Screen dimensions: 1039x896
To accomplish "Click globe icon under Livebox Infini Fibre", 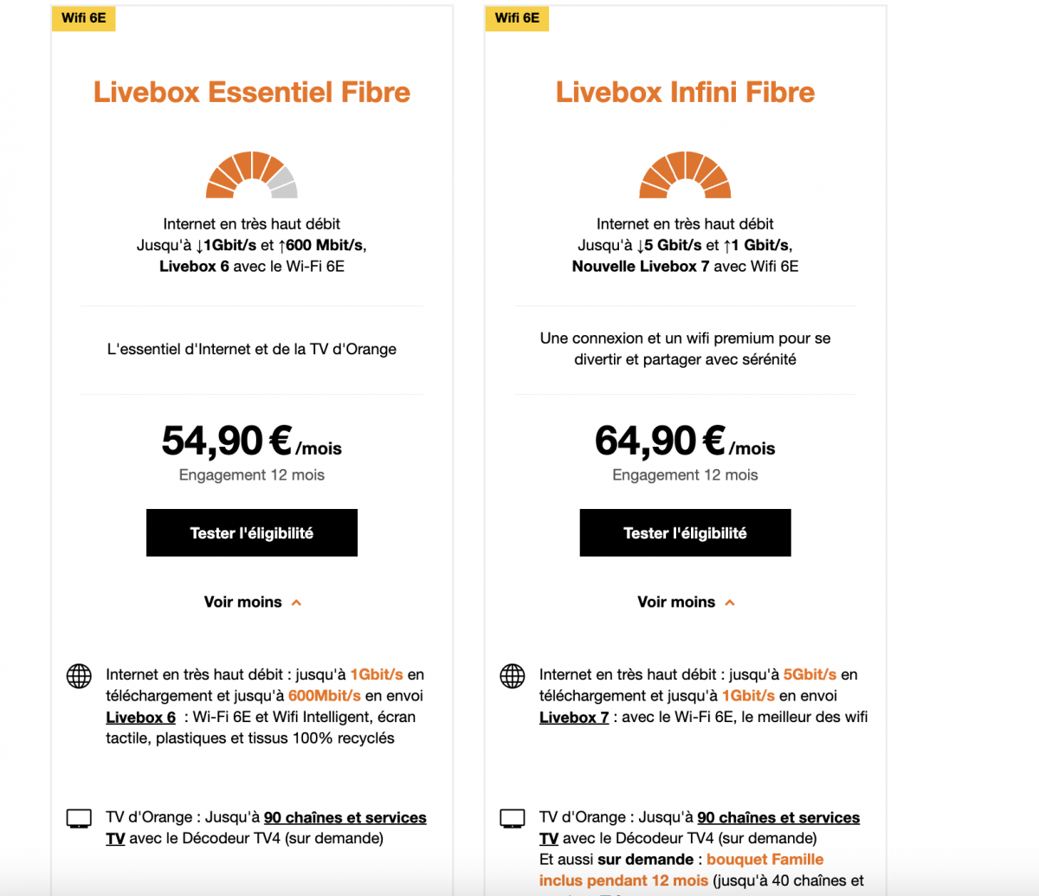I will pos(513,675).
